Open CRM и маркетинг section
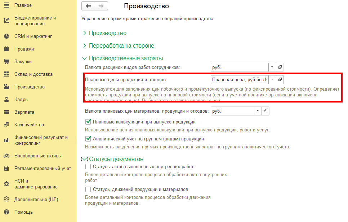Viewport: 348px width, 222px height. [33, 36]
